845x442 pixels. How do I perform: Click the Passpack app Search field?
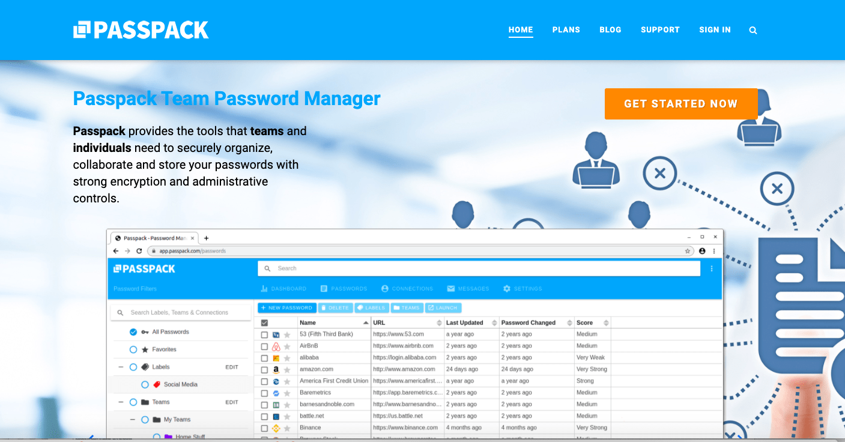(479, 268)
